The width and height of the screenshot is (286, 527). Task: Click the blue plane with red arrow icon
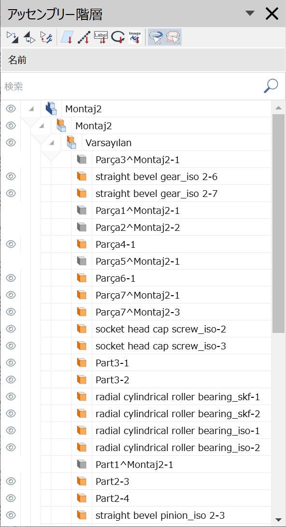coord(67,37)
